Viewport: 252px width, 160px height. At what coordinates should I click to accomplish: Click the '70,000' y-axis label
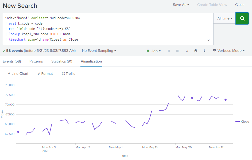(10, 105)
